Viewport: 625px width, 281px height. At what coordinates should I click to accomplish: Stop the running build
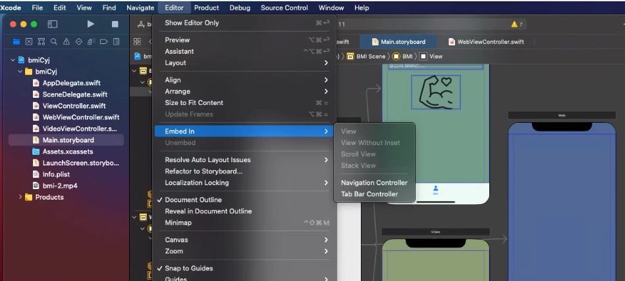(x=115, y=24)
